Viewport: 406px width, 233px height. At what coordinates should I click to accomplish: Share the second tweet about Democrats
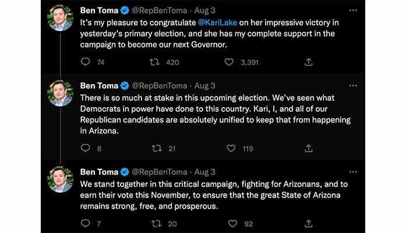click(x=309, y=149)
